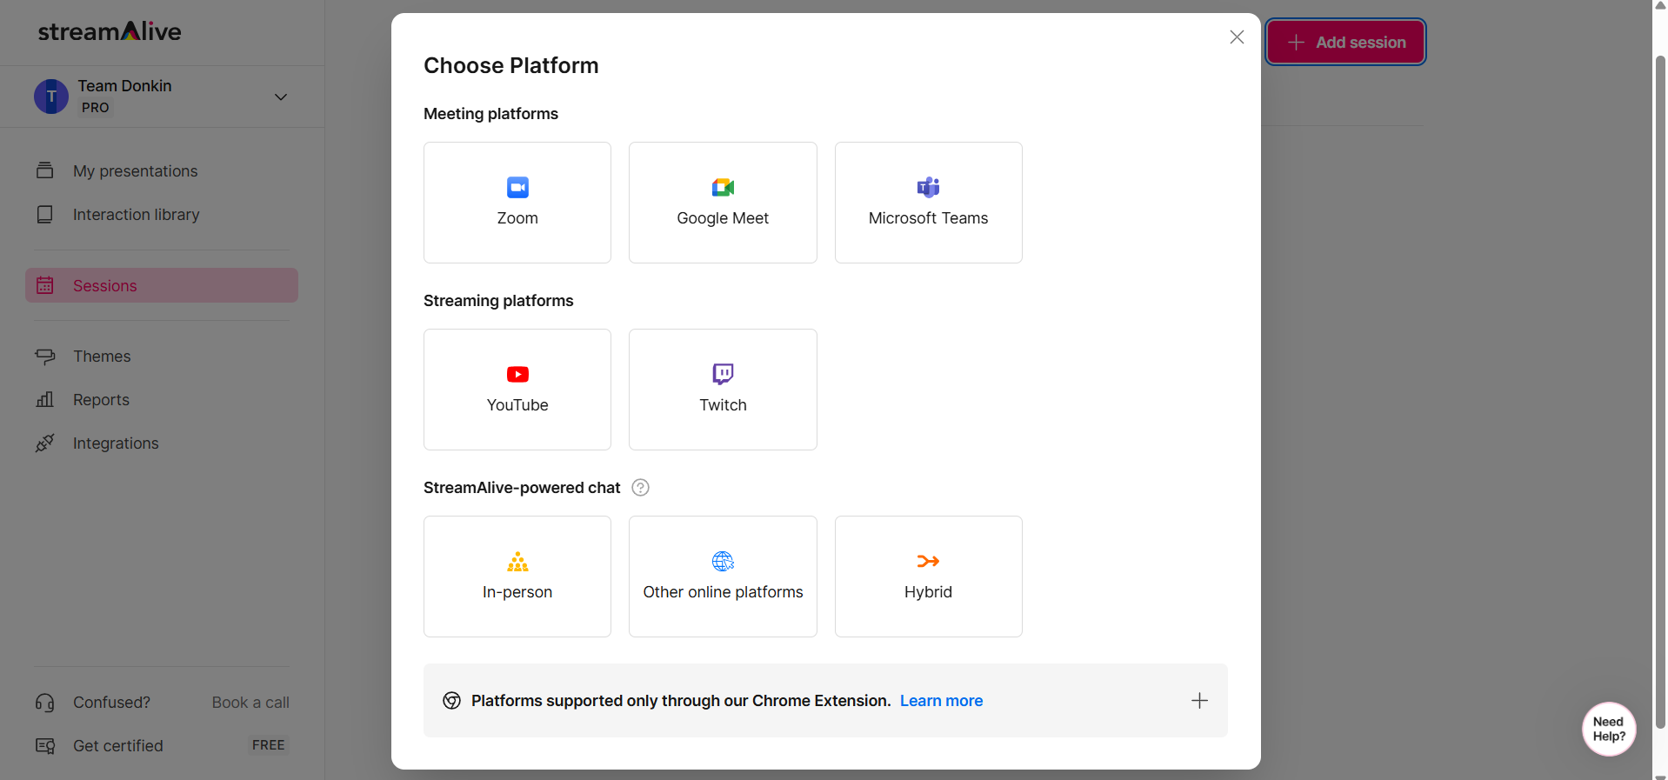Click the Add session button
This screenshot has height=780, width=1668.
tap(1345, 42)
